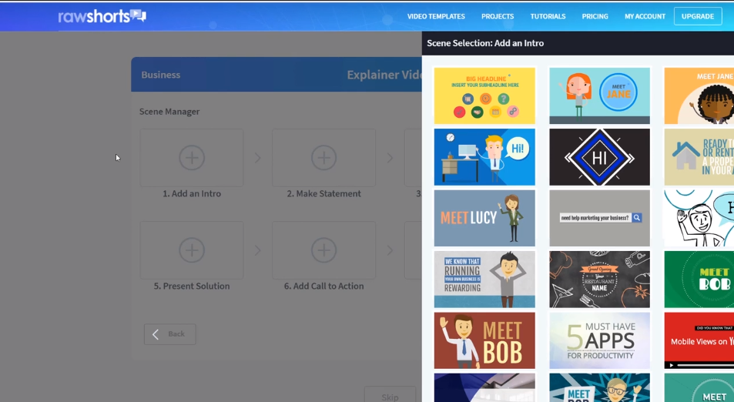Go to Projects page
The height and width of the screenshot is (402, 734).
pyautogui.click(x=498, y=16)
